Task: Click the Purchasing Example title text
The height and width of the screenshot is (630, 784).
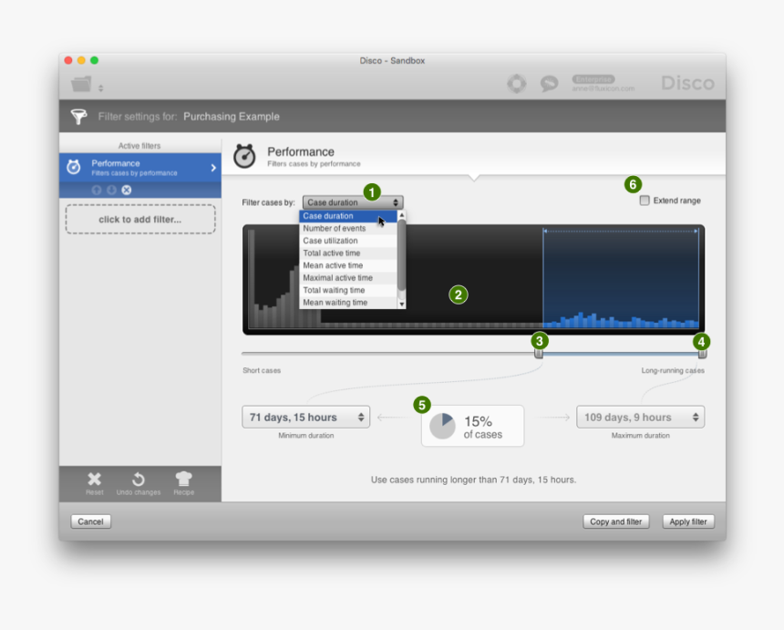Action: point(232,117)
